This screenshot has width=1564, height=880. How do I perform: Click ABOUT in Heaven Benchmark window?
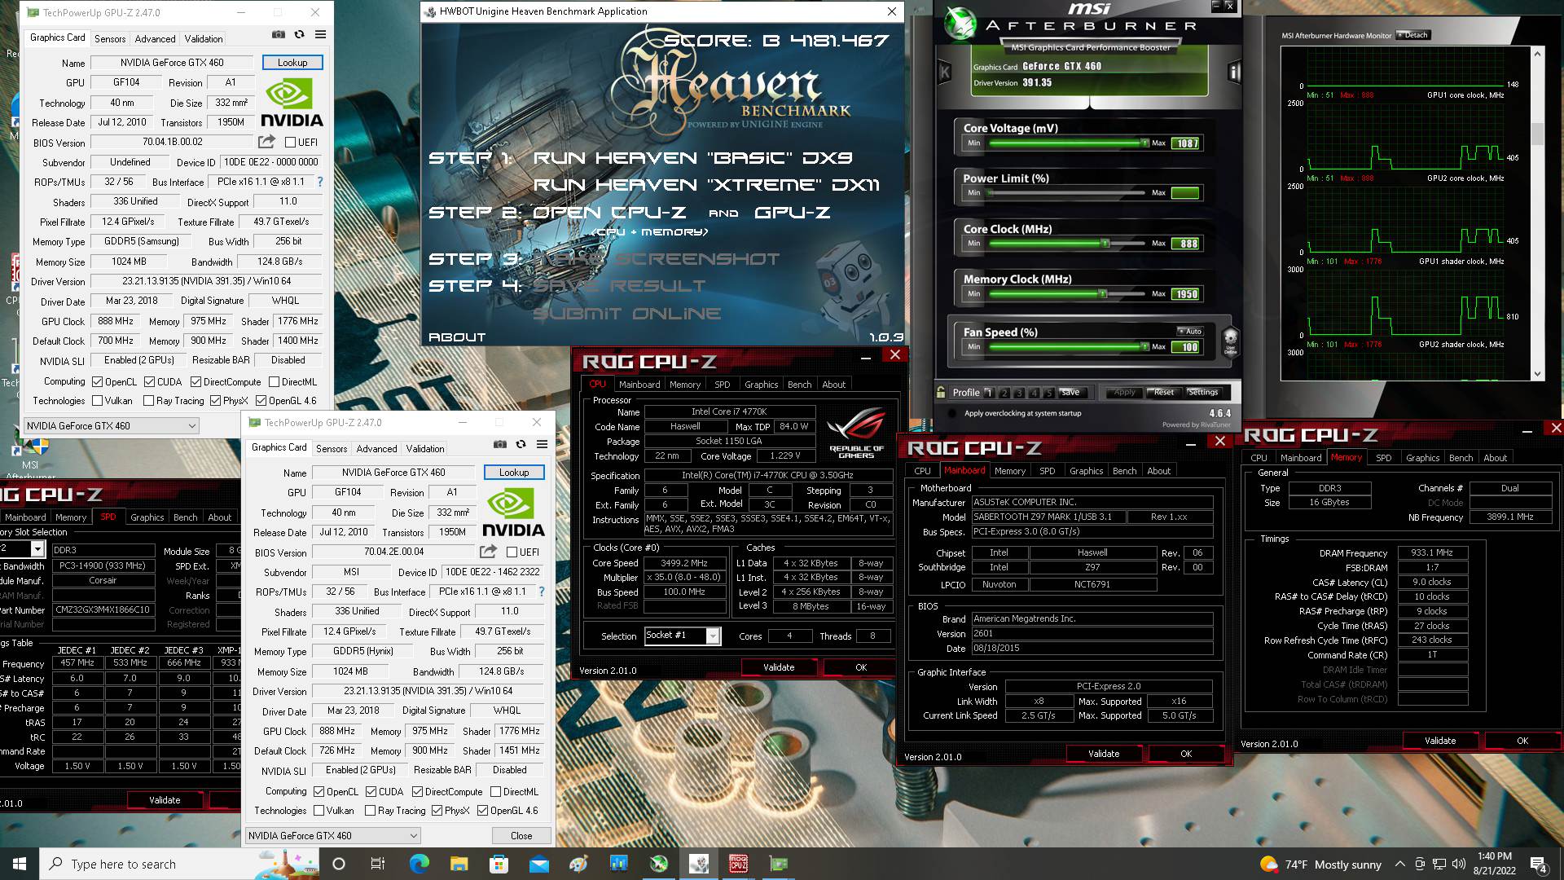pyautogui.click(x=457, y=337)
